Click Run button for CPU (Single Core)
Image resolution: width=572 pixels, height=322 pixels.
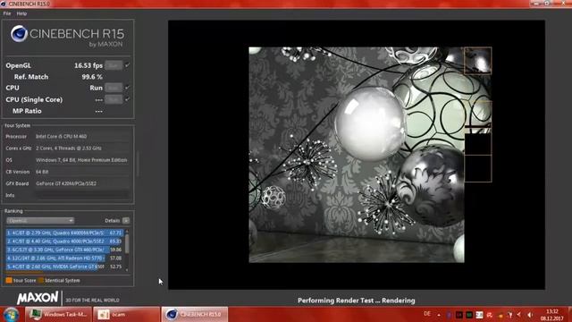tap(114, 99)
